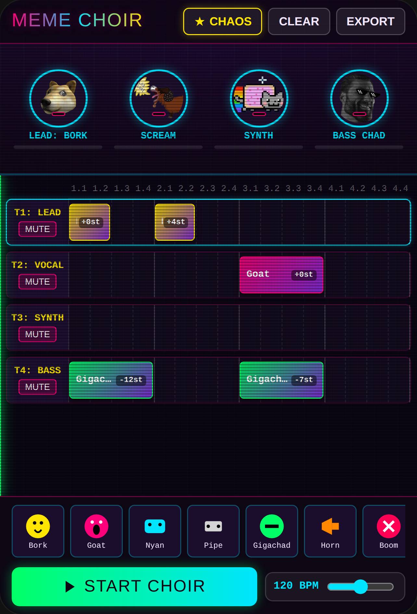Click the SYNTH singer label
This screenshot has width=417, height=614.
click(x=259, y=135)
